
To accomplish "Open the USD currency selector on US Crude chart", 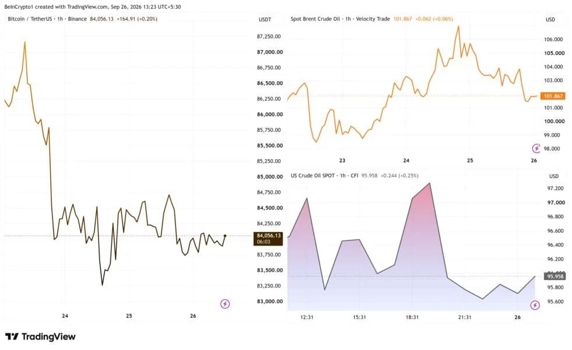I will pyautogui.click(x=554, y=176).
